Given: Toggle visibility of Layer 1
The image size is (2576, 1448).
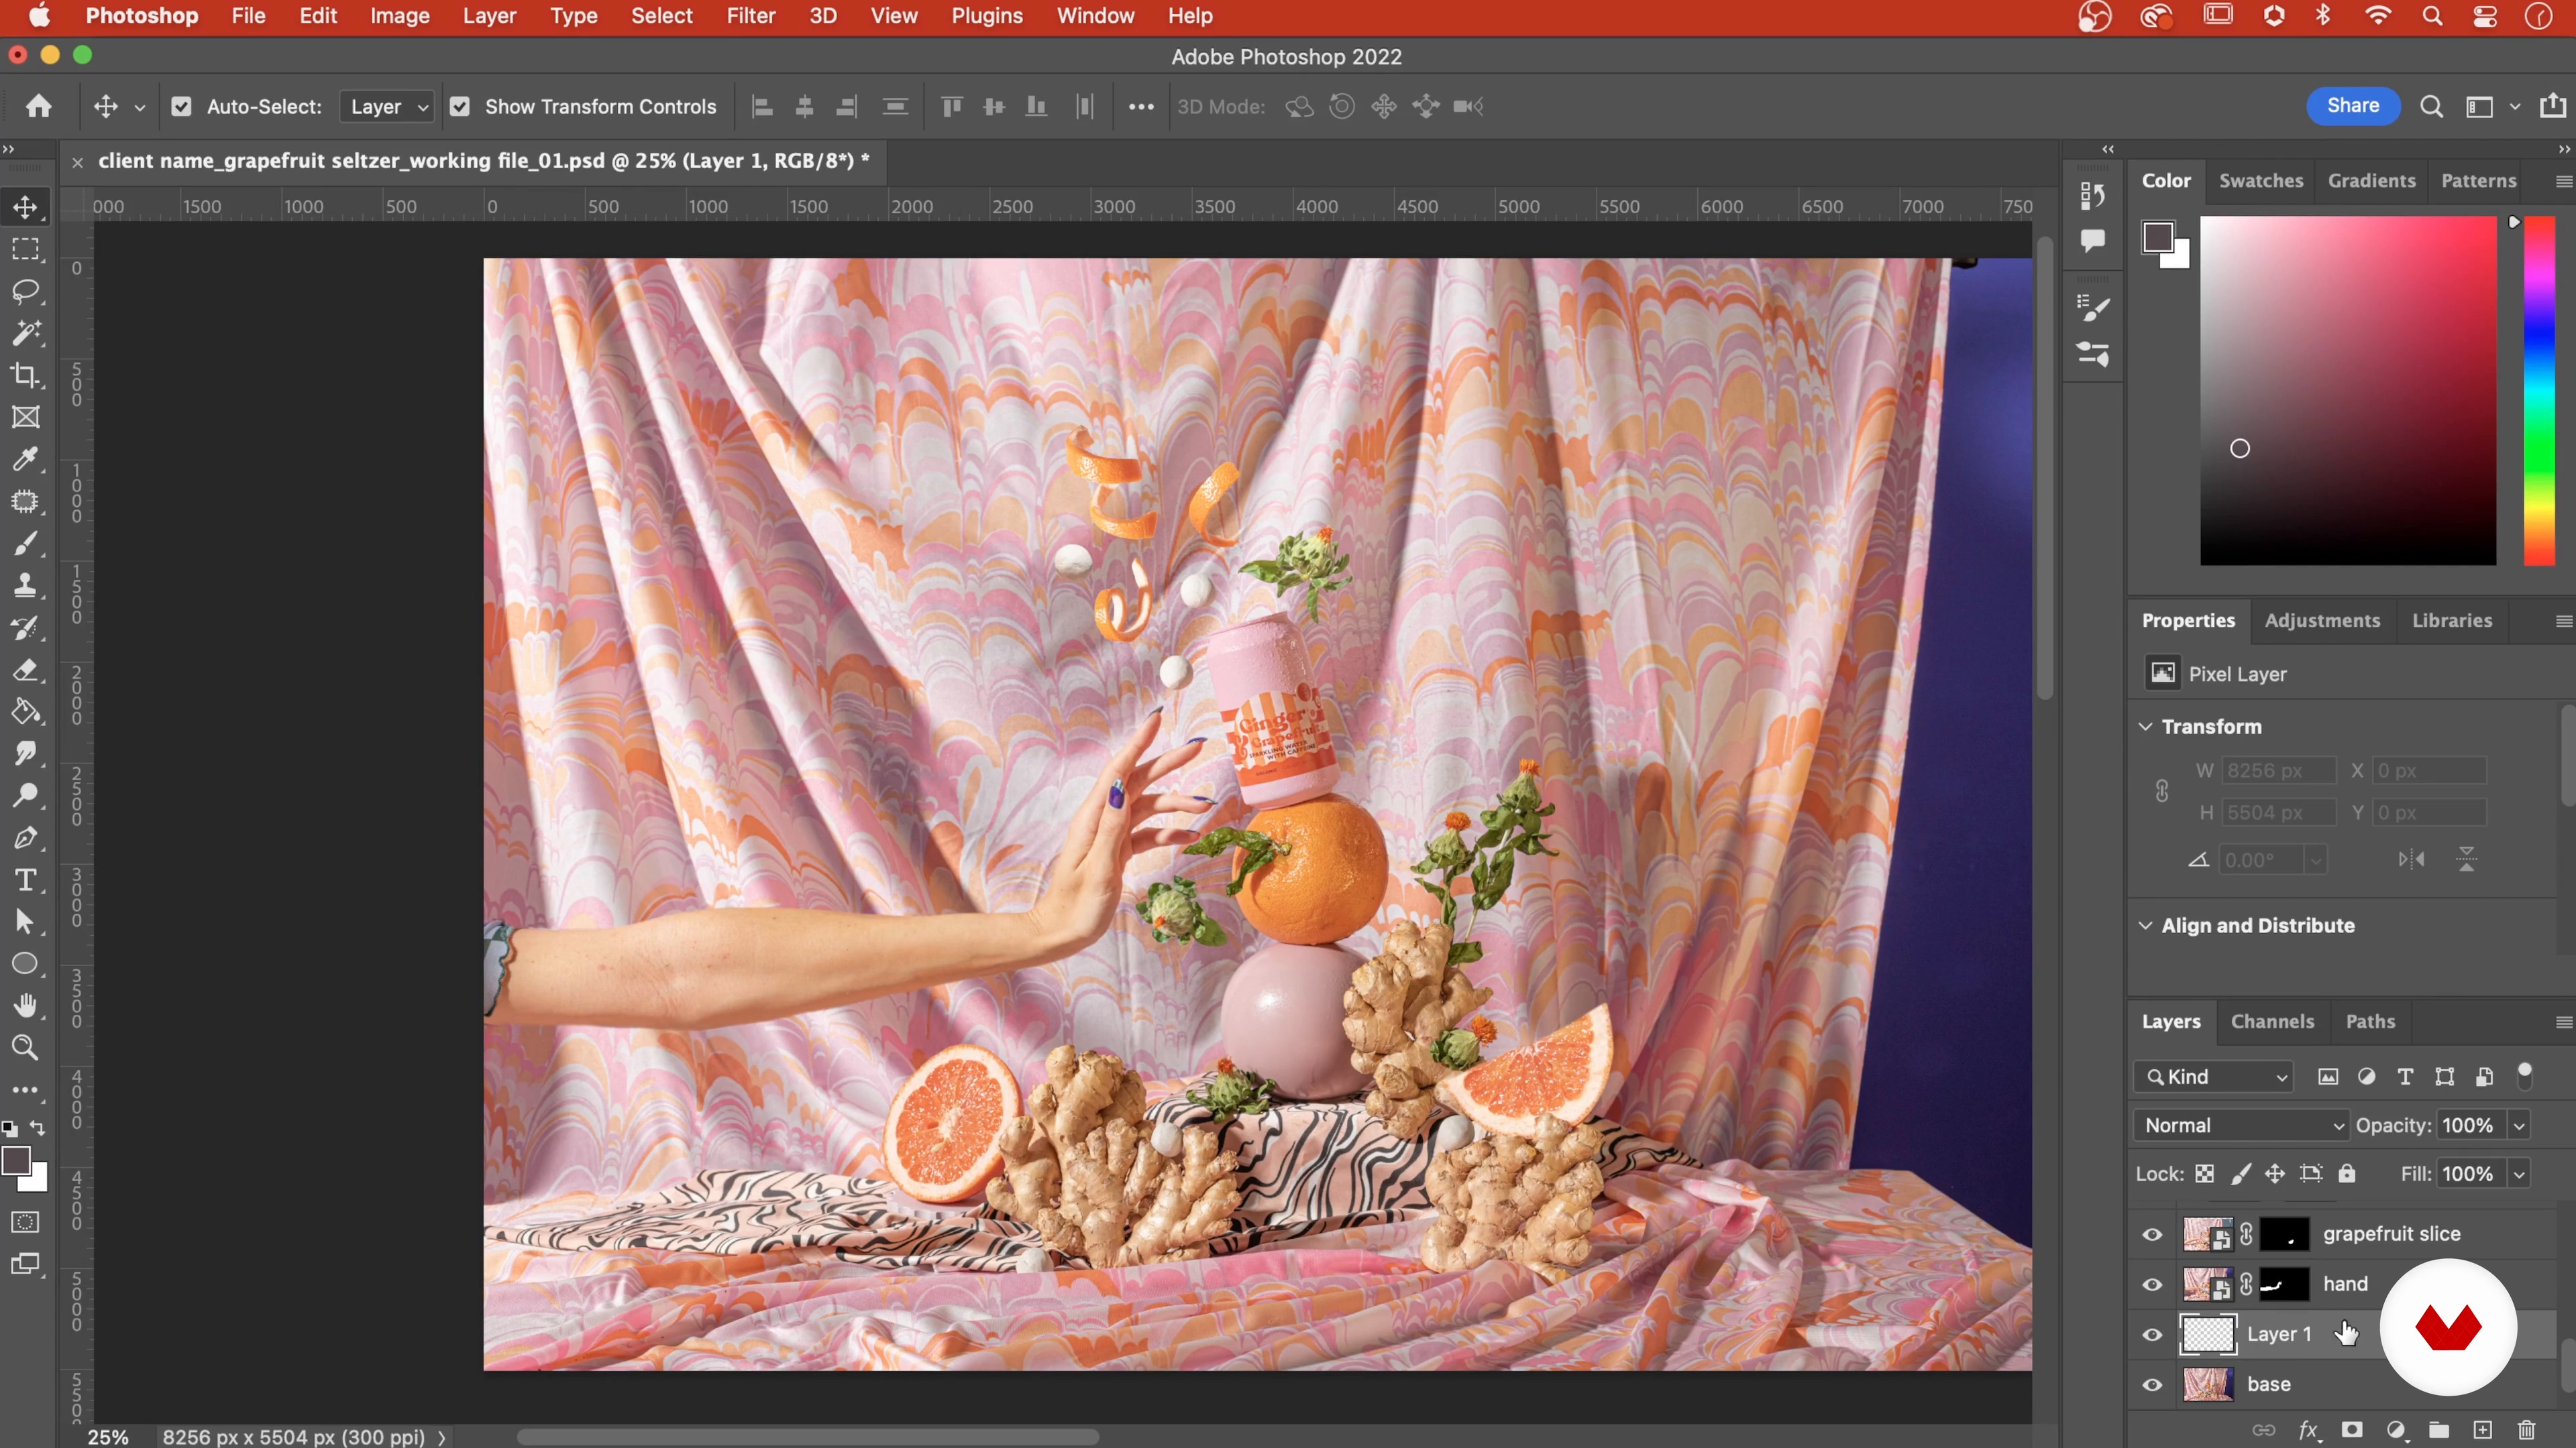Looking at the screenshot, I should pyautogui.click(x=2152, y=1334).
